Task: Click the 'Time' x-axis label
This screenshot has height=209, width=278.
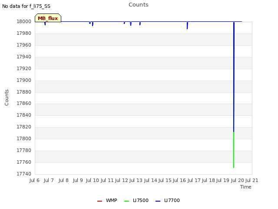Action: point(246,187)
